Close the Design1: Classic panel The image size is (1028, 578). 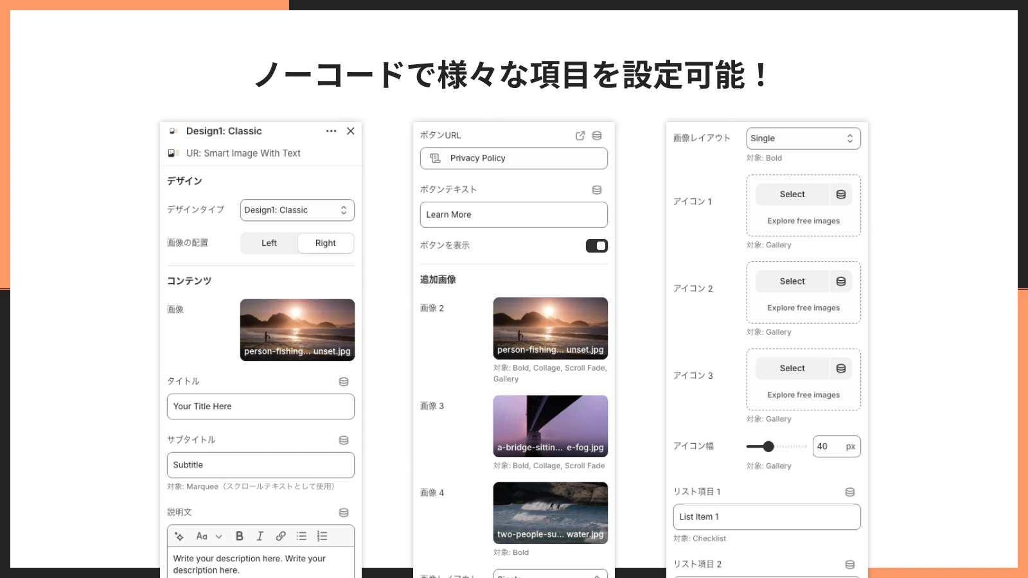point(351,131)
